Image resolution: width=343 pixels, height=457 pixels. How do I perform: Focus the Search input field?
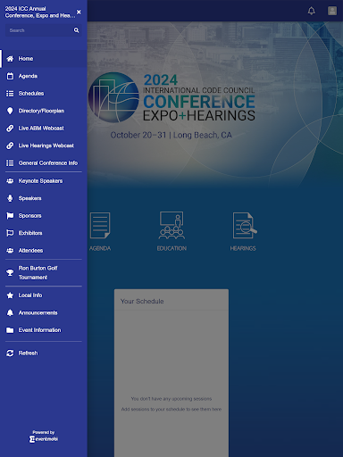point(44,30)
